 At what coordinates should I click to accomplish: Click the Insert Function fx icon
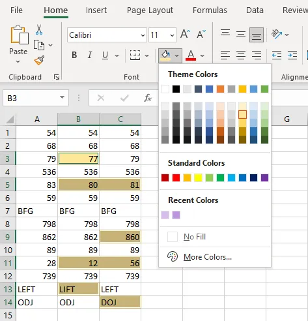(148, 98)
